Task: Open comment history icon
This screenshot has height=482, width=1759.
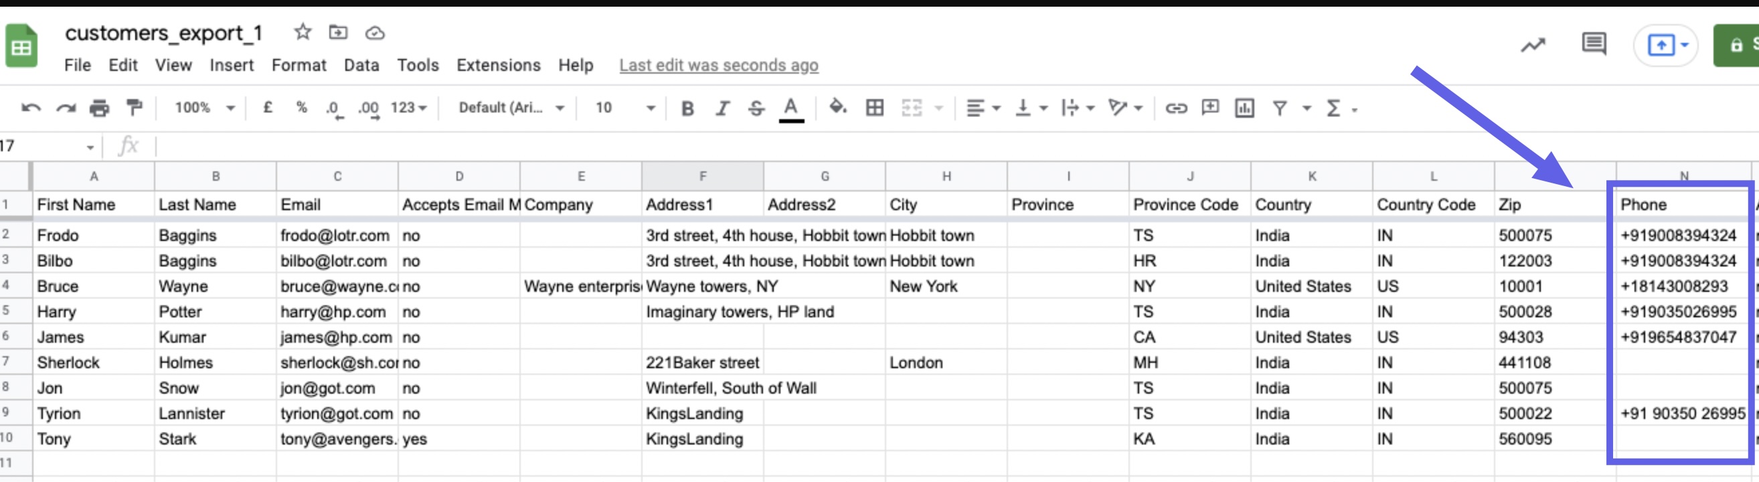Action: (1594, 44)
